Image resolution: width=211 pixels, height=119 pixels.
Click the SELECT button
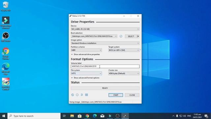point(131,36)
